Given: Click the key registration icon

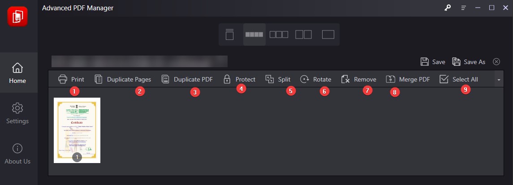Looking at the screenshot, I should (448, 8).
